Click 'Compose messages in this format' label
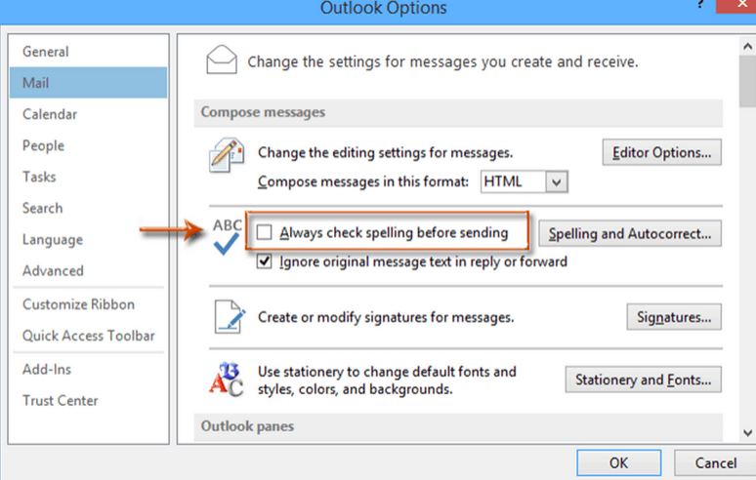The height and width of the screenshot is (480, 756). tap(363, 181)
